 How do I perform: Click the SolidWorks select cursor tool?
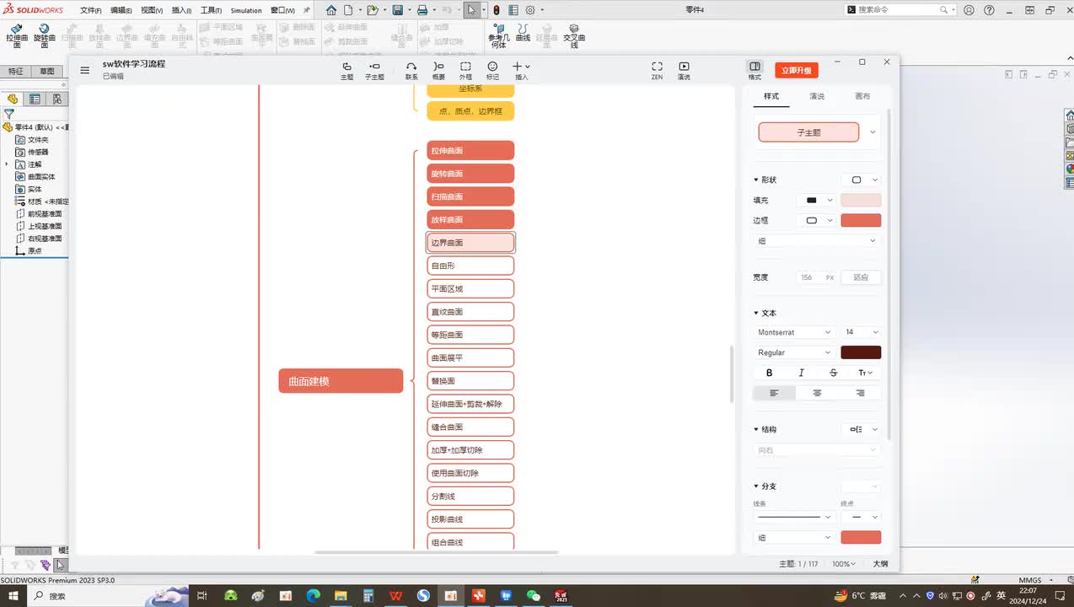472,10
